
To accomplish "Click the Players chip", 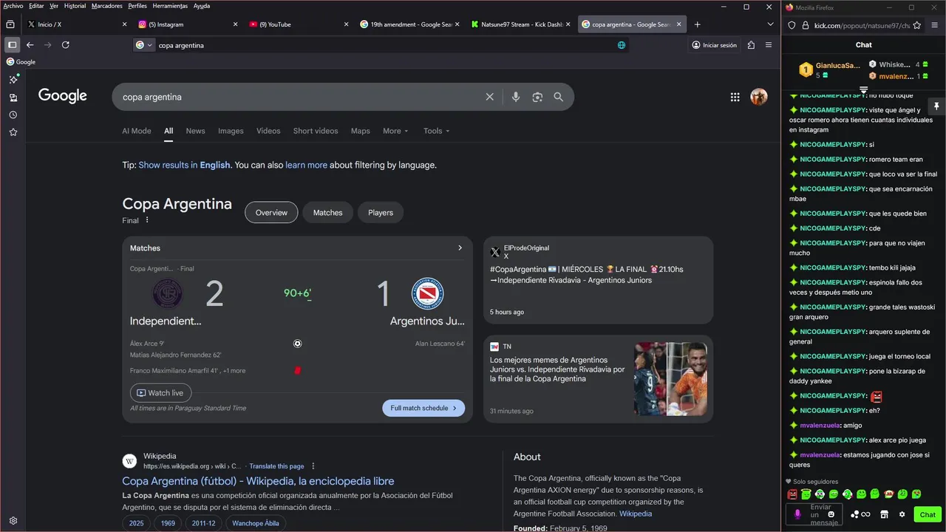I will pos(381,213).
